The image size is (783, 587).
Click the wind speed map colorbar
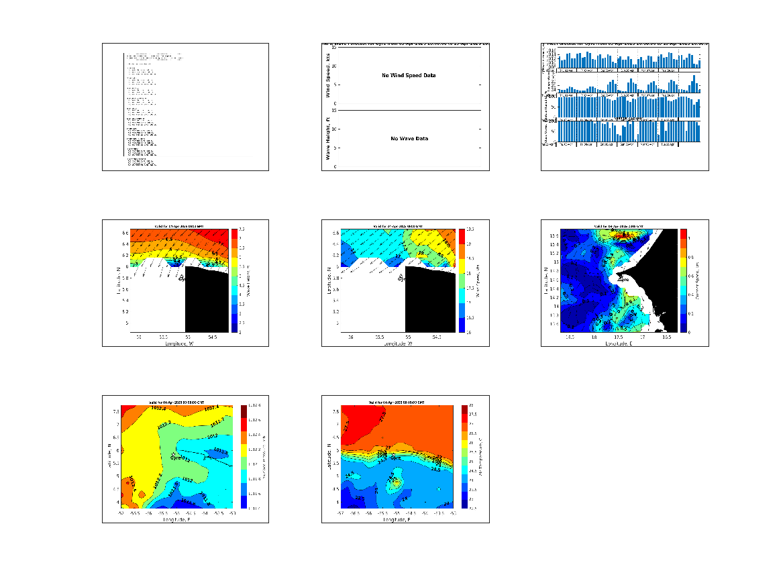coord(462,280)
